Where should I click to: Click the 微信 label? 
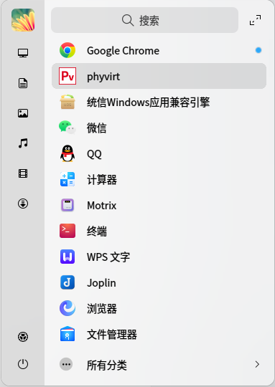(97, 128)
